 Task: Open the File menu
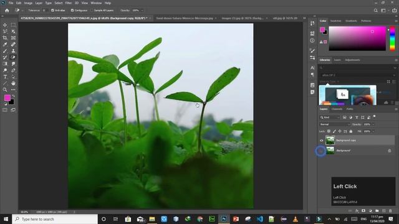11,3
